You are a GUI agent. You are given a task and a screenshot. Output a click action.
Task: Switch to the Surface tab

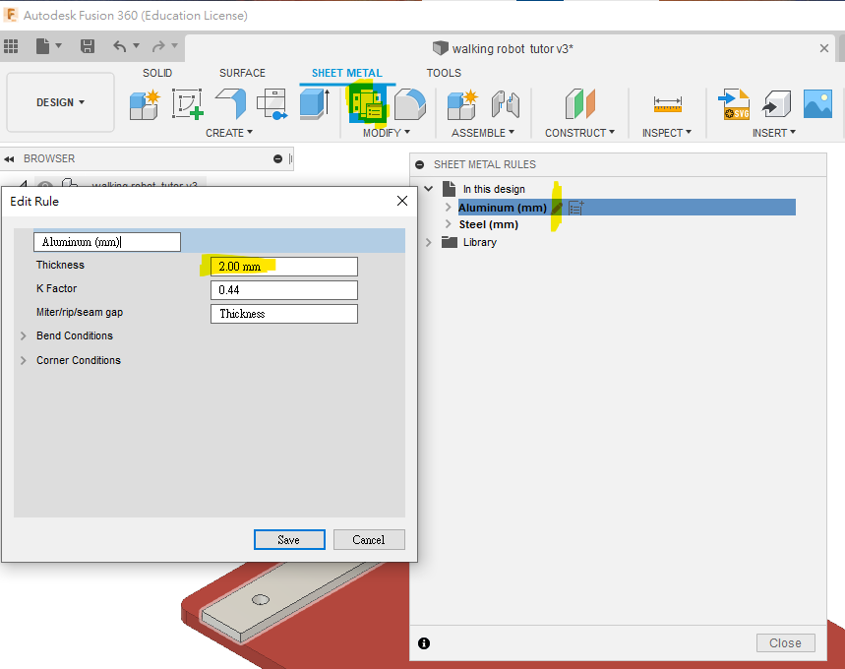pos(242,73)
